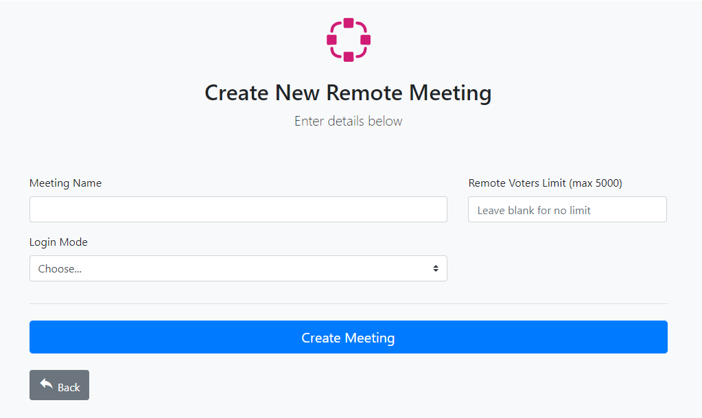Image resolution: width=702 pixels, height=418 pixels.
Task: Click the 'Login Mode' label
Action: (x=58, y=242)
